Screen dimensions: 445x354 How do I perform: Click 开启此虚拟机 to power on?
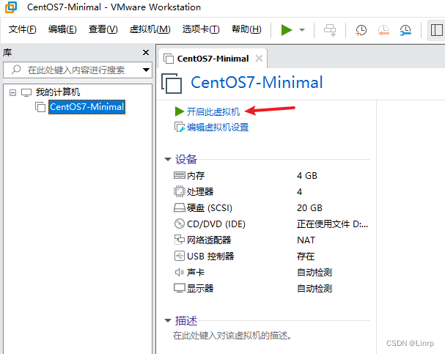click(x=213, y=111)
